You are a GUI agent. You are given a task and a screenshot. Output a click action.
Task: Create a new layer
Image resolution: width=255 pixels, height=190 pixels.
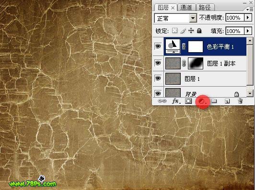(227, 101)
